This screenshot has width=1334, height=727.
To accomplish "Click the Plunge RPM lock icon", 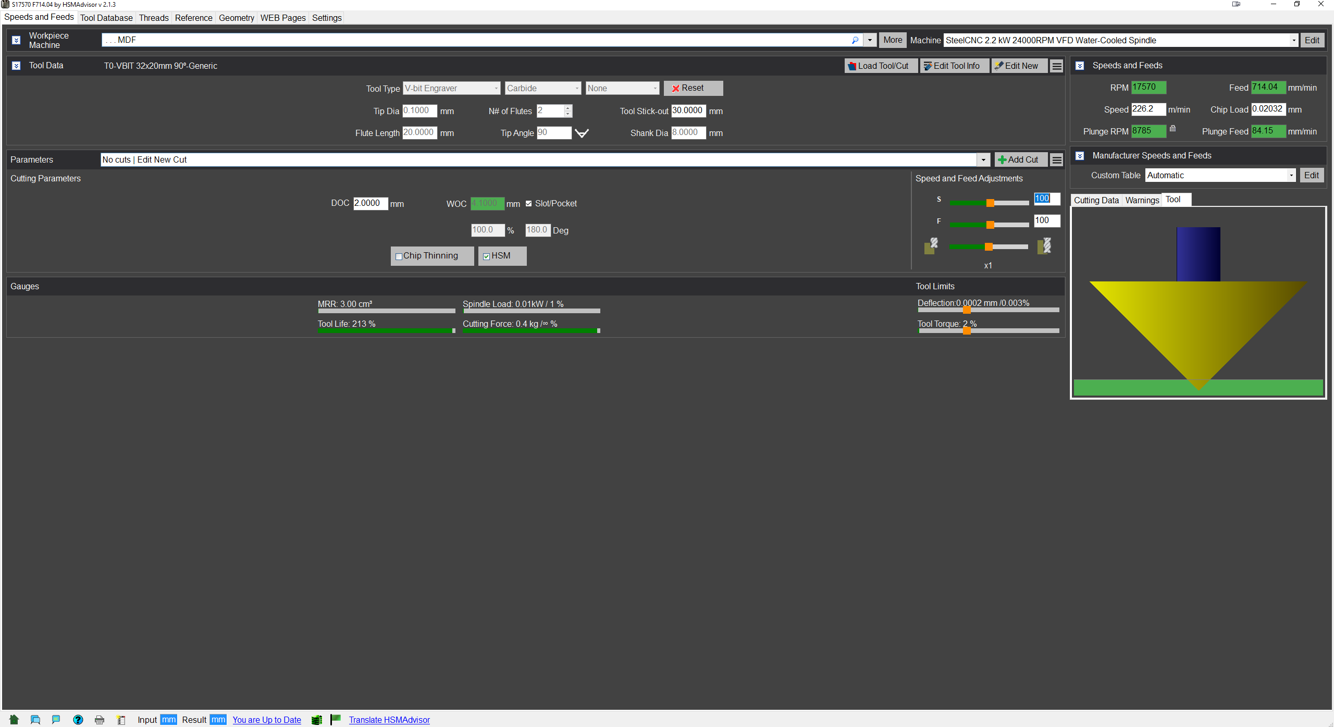I will pyautogui.click(x=1172, y=129).
